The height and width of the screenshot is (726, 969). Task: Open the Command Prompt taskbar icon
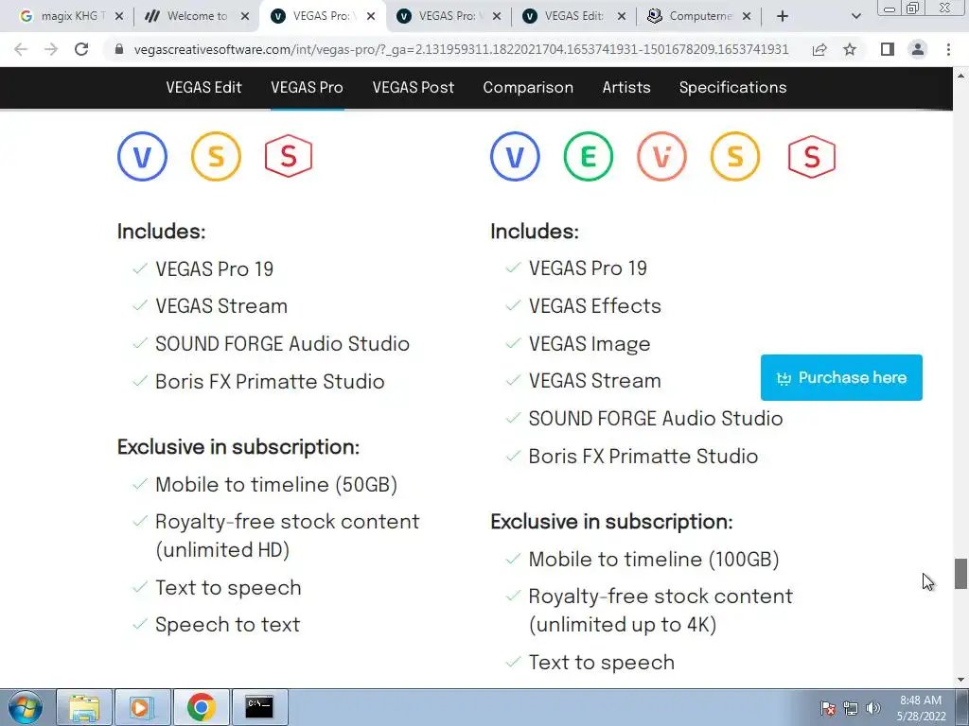(259, 707)
